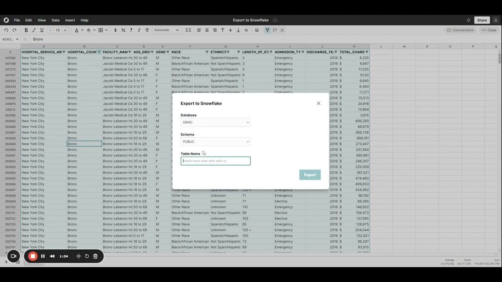Click the font size 13 field
Viewport: 502px width, 282px height.
click(58, 30)
